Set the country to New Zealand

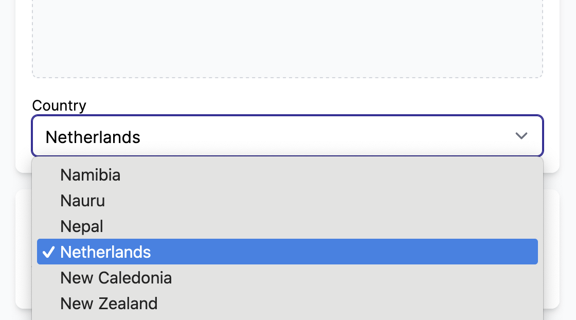point(109,304)
